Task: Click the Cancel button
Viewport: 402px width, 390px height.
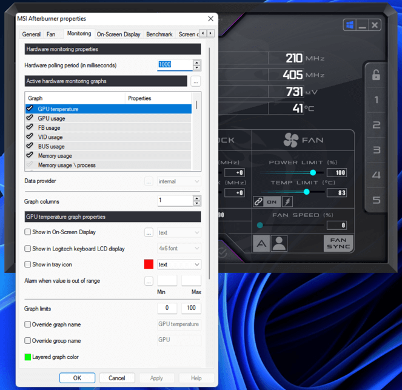Action: point(117,378)
